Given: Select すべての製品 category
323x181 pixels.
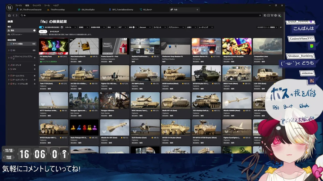Looking at the screenshot, I should point(22,44).
